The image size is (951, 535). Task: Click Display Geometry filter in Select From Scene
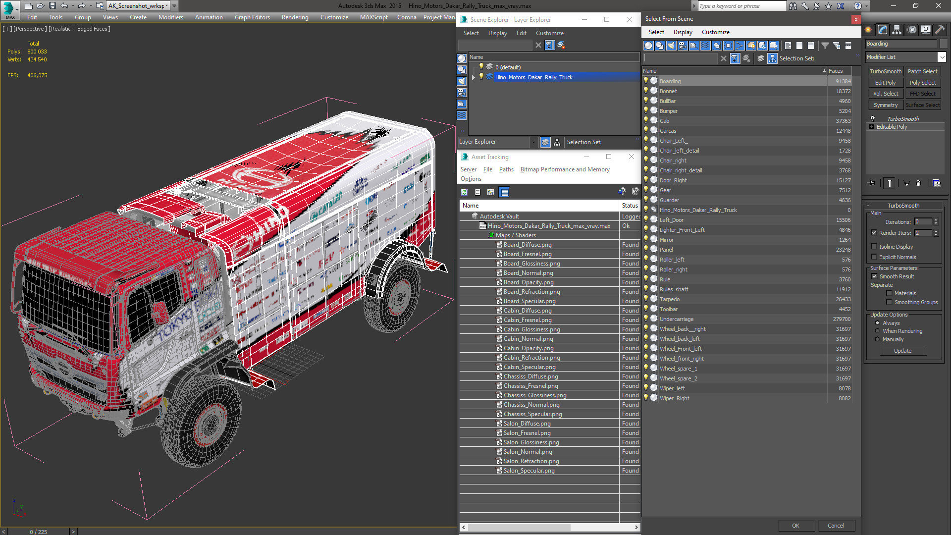[x=648, y=46]
